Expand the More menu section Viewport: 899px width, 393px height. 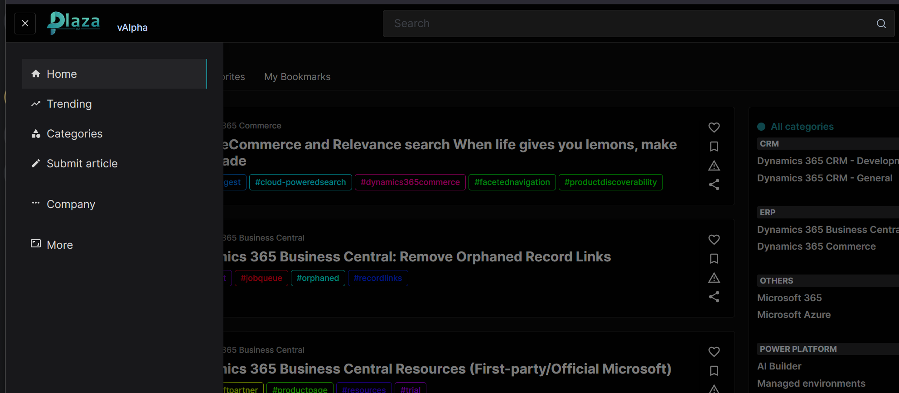click(x=114, y=245)
